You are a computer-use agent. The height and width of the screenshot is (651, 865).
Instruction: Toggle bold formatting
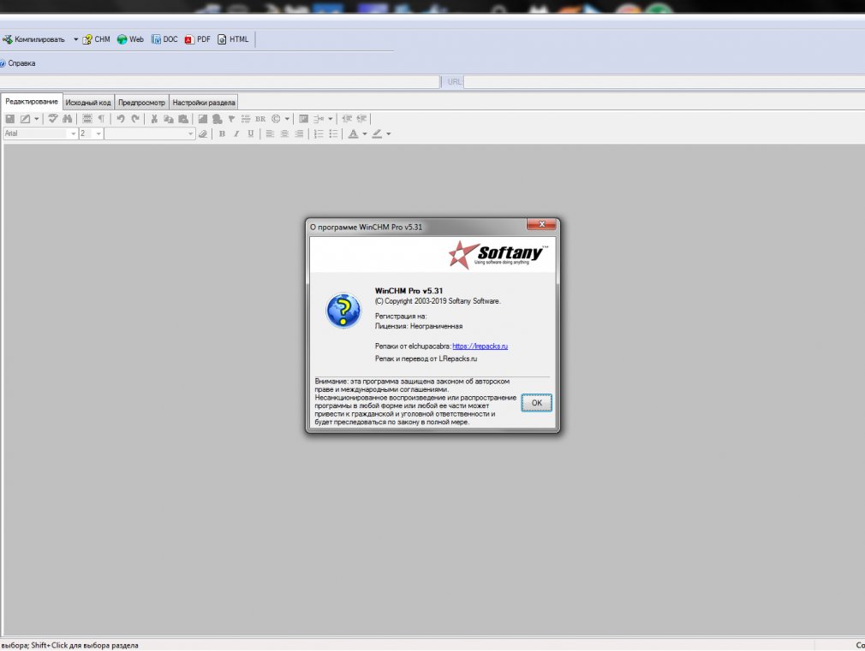[222, 133]
